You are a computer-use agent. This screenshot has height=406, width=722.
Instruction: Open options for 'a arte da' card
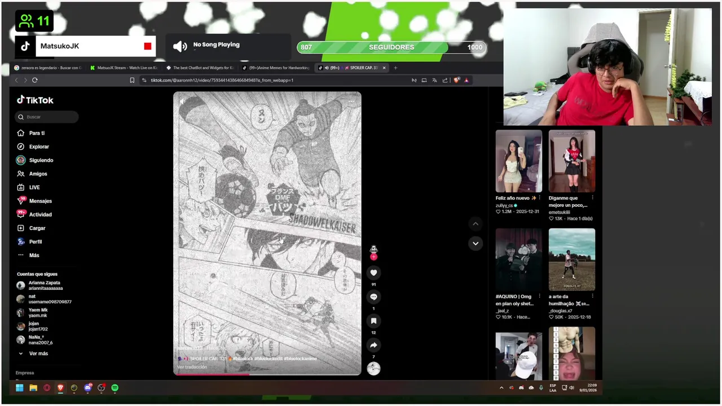[x=592, y=297]
